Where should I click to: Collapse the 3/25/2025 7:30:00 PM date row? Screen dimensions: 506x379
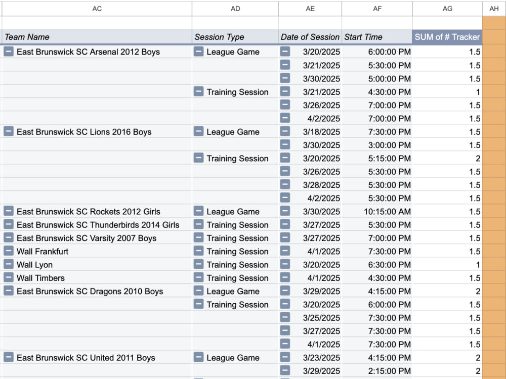click(285, 317)
